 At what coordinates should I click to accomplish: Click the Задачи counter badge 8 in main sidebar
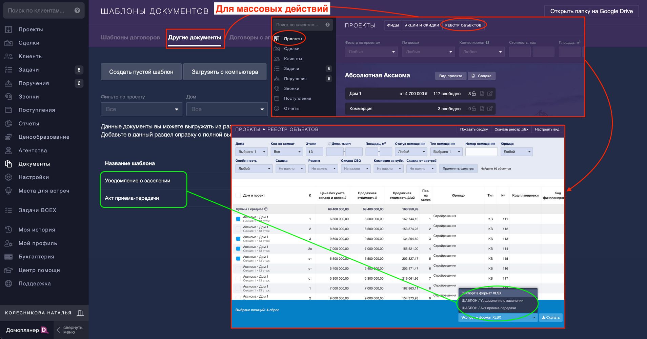(x=79, y=70)
